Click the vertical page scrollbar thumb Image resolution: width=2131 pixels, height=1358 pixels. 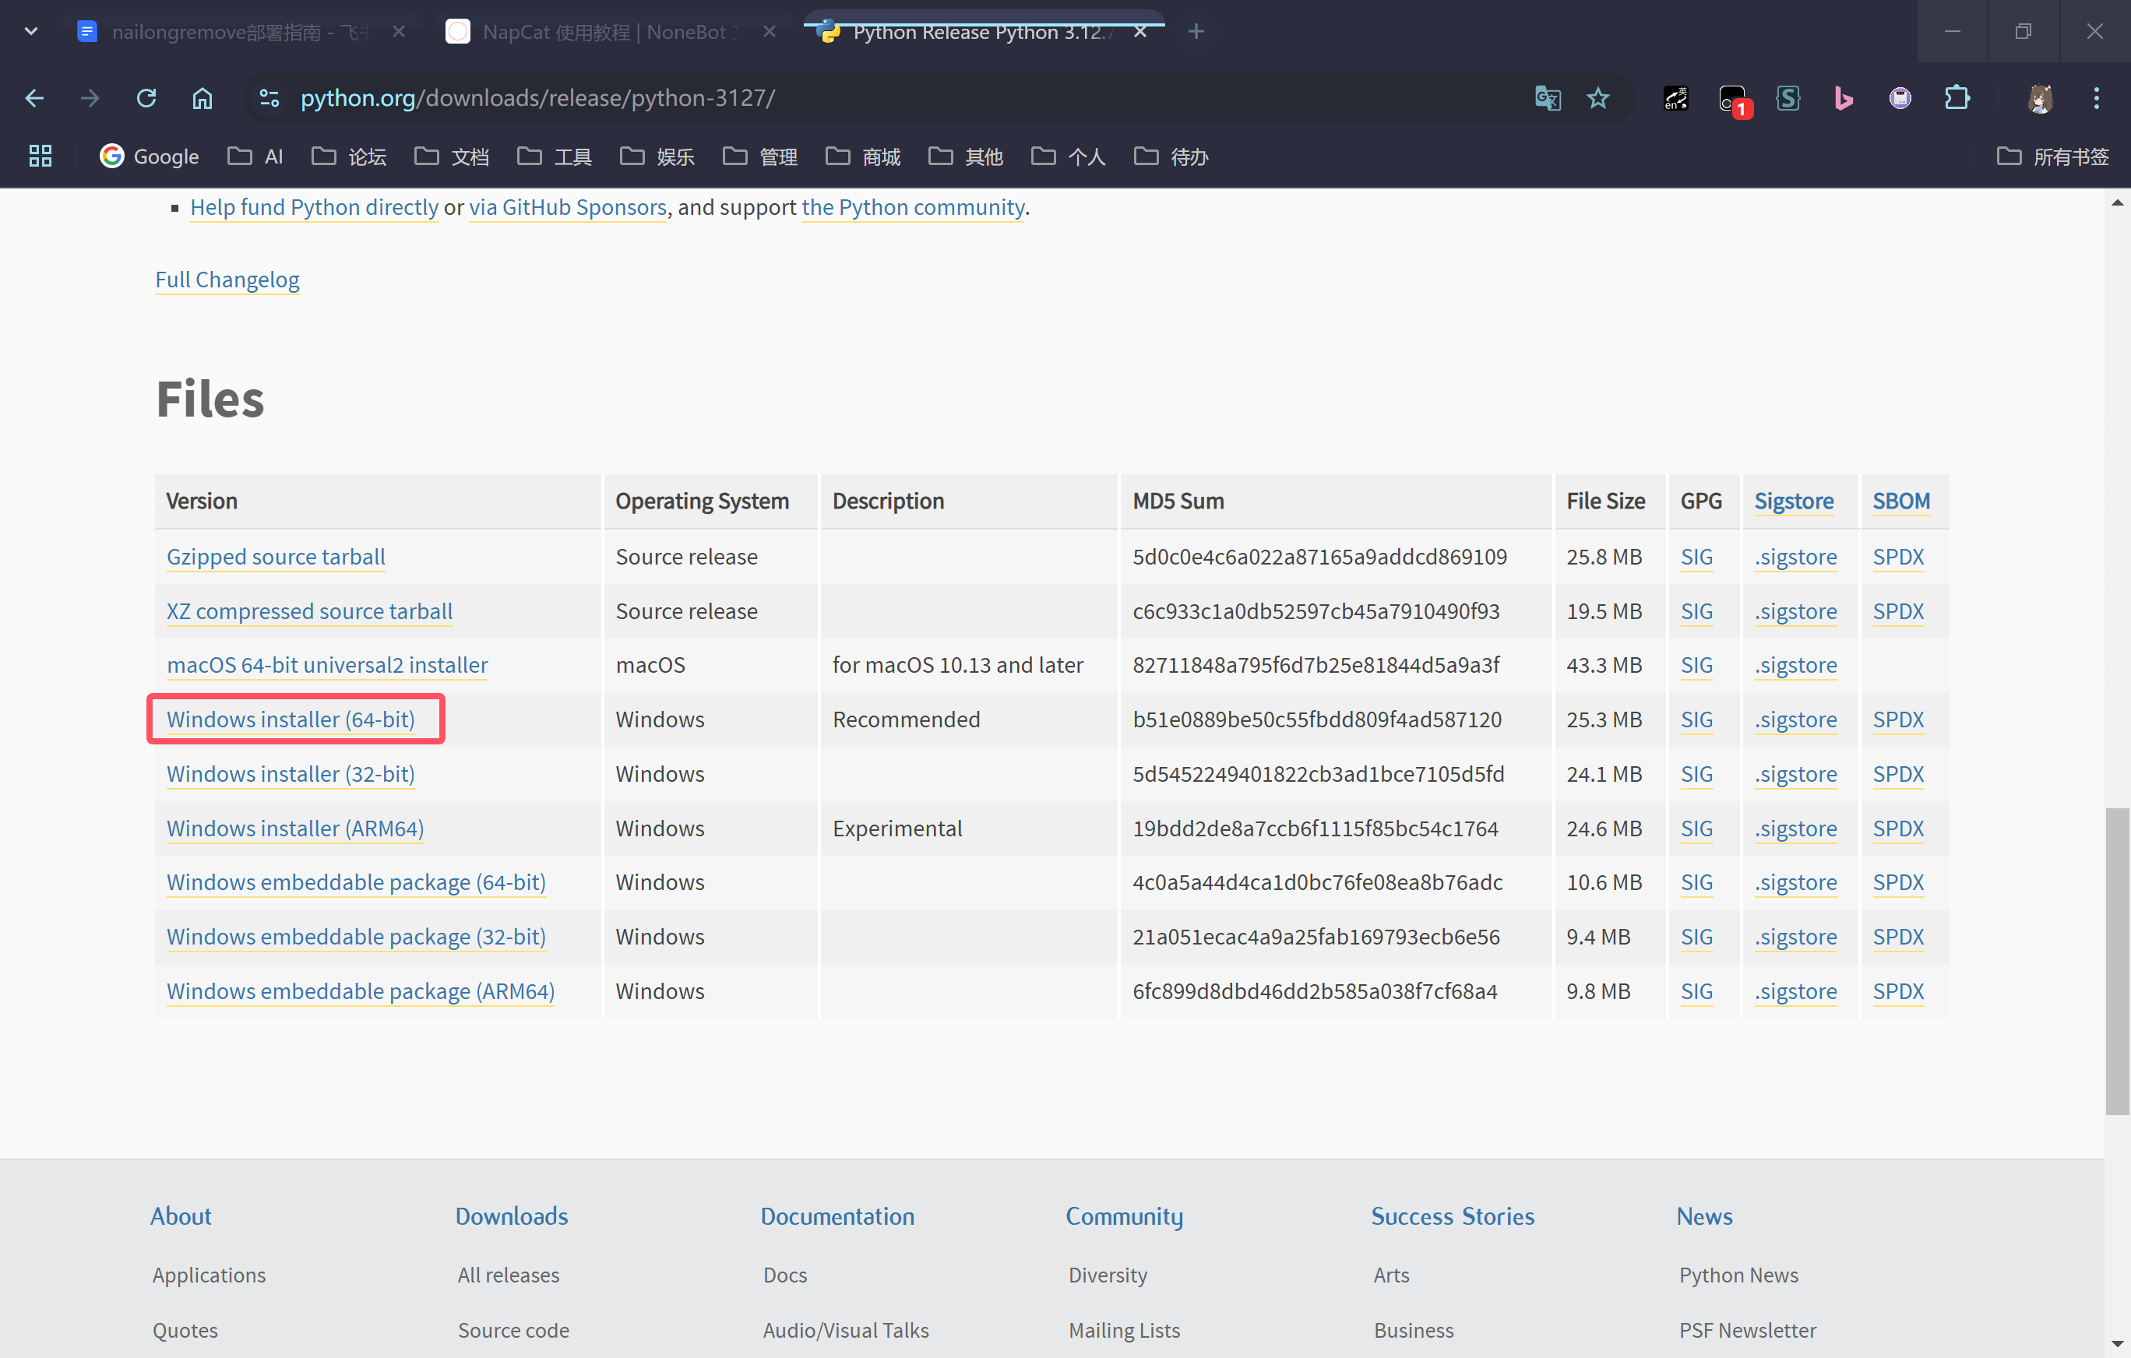[2116, 960]
